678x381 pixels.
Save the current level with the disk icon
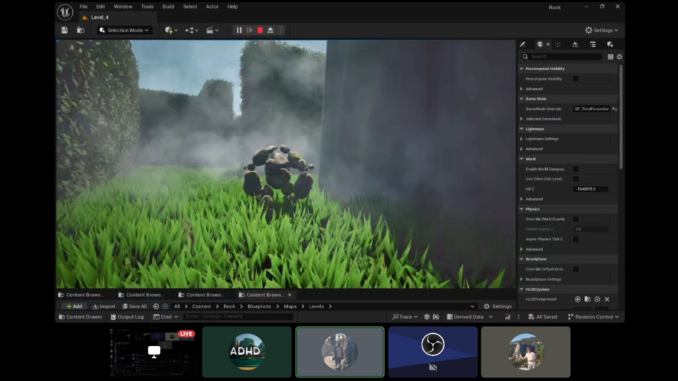click(65, 30)
